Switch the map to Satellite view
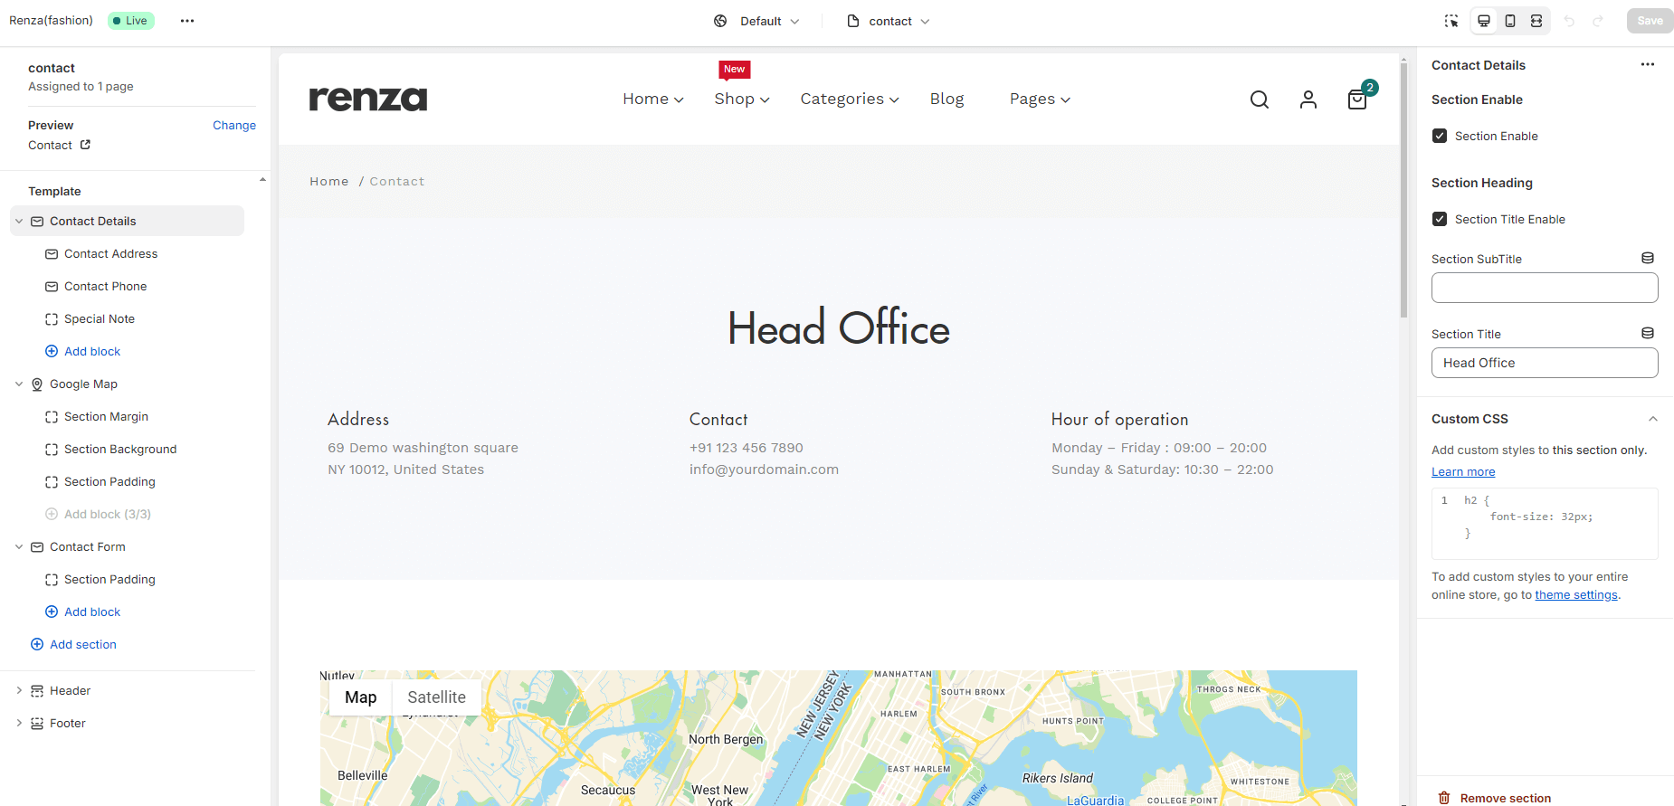 click(x=436, y=697)
